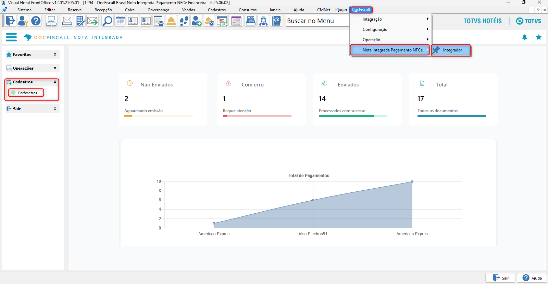The width and height of the screenshot is (548, 284).
Task: Click the building with pencil toolbar icon
Action: (x=80, y=21)
